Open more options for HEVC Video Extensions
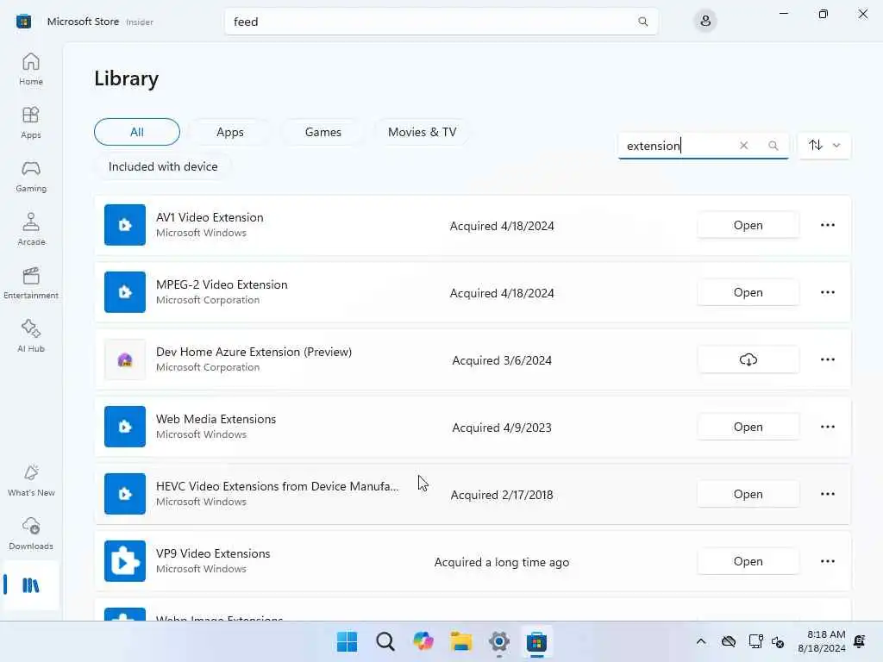The image size is (883, 662). tap(827, 494)
